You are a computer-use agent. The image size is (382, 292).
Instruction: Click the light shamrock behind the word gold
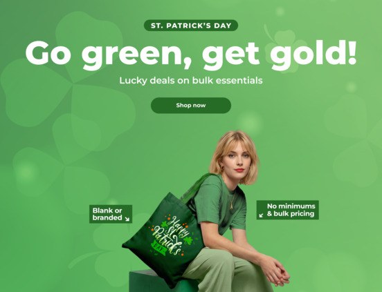pos(286,48)
